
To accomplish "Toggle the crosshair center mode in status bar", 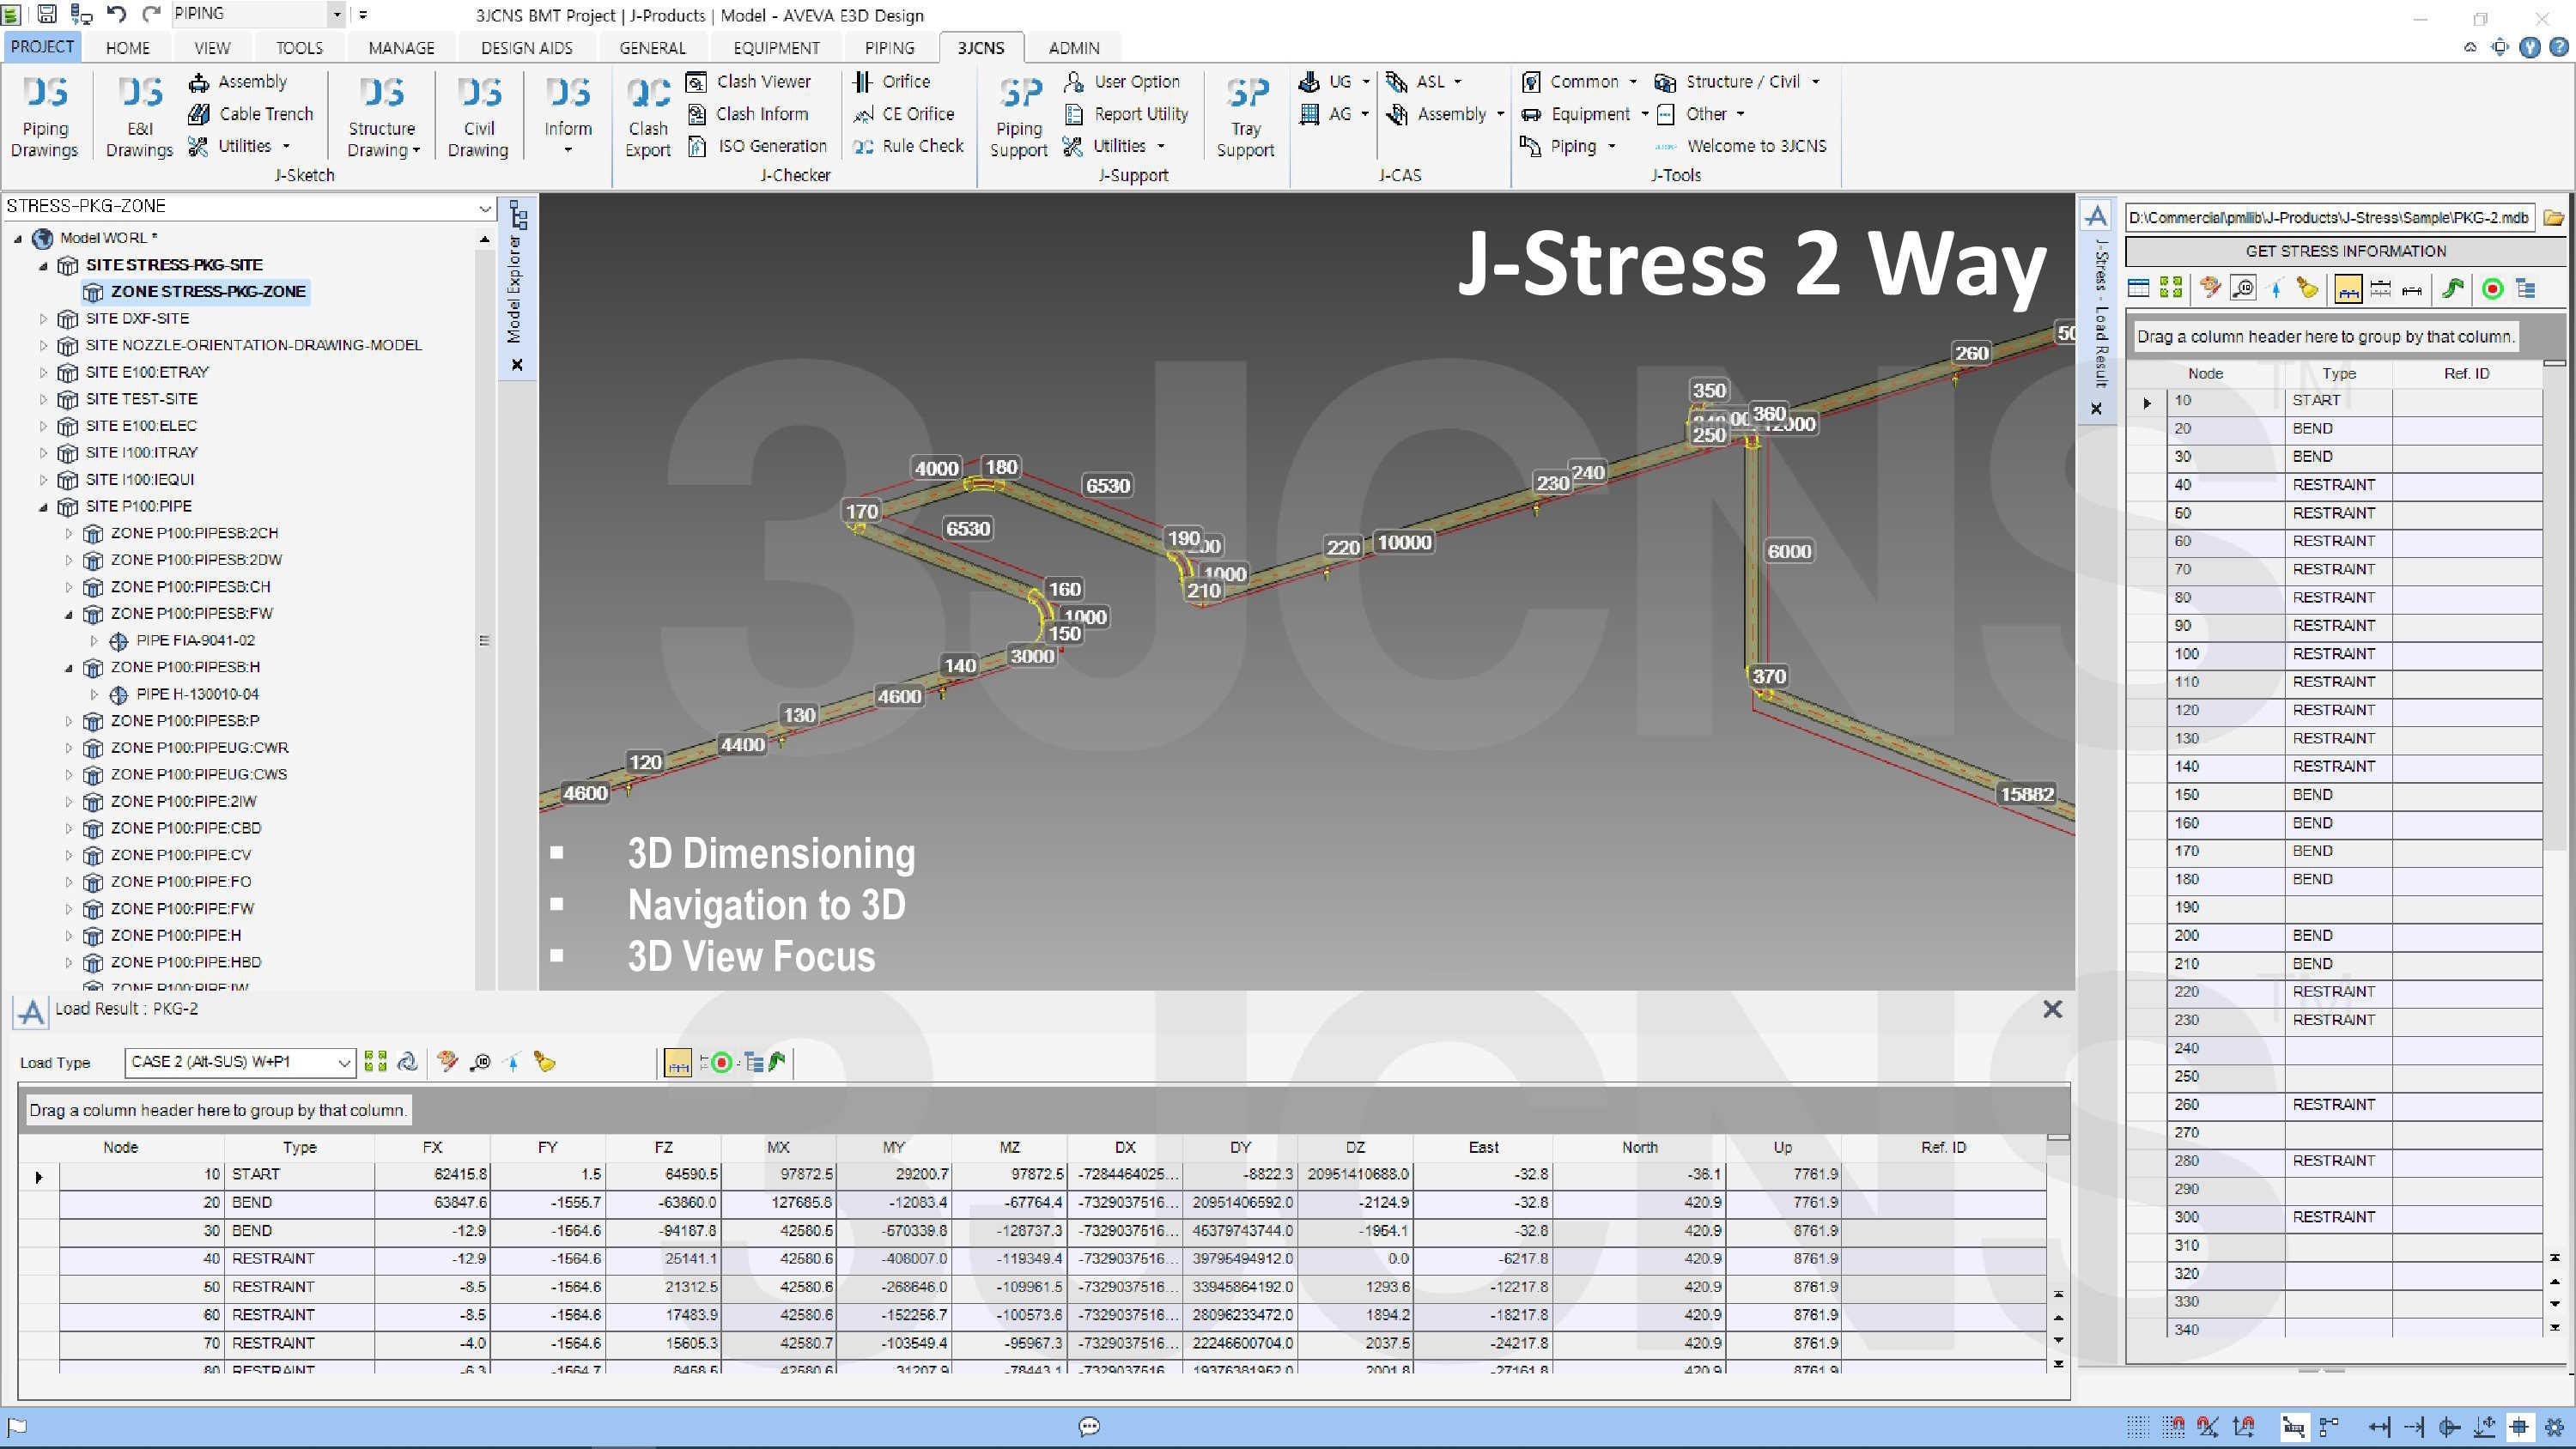I will [x=2519, y=1427].
